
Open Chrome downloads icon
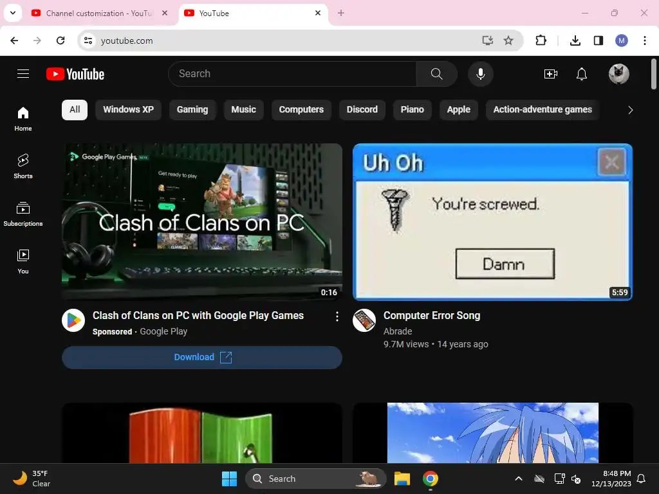[x=575, y=41]
